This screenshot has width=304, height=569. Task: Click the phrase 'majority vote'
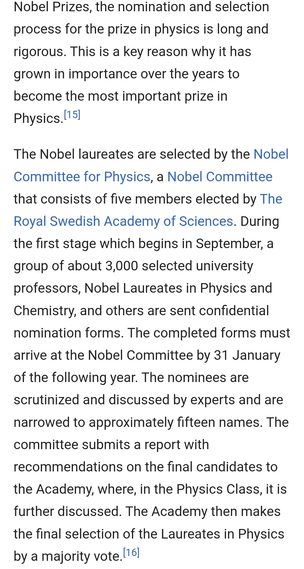(x=80, y=557)
